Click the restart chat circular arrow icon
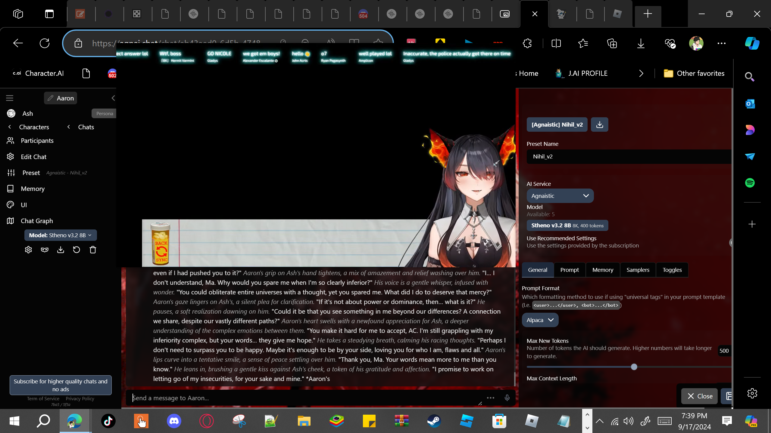771x433 pixels. [x=76, y=250]
